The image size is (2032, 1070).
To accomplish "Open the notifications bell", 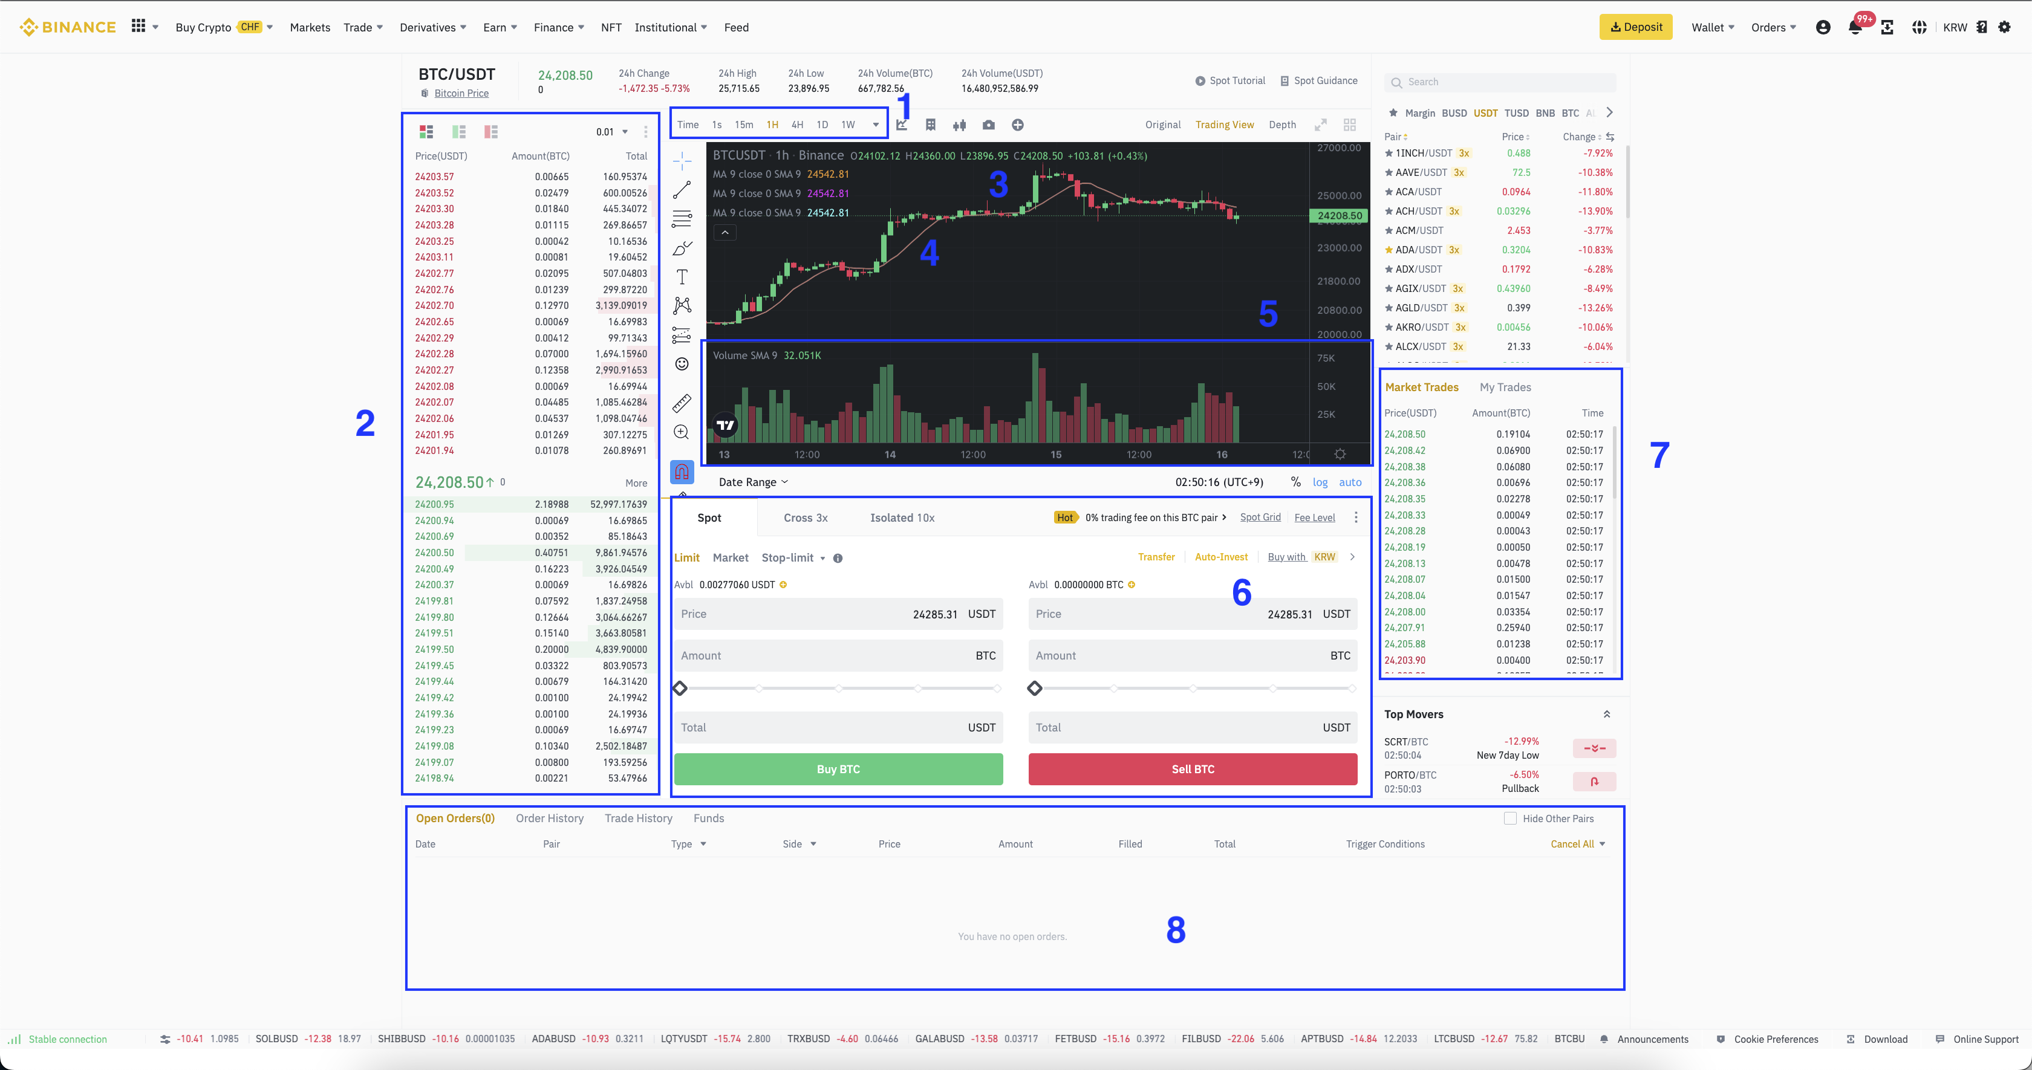I will pyautogui.click(x=1855, y=27).
